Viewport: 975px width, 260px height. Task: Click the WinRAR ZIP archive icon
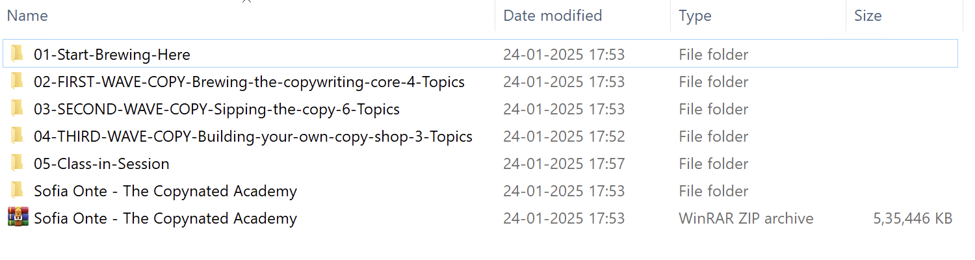pyautogui.click(x=18, y=218)
